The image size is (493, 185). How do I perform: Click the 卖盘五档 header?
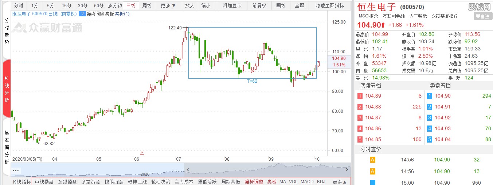[441, 86]
